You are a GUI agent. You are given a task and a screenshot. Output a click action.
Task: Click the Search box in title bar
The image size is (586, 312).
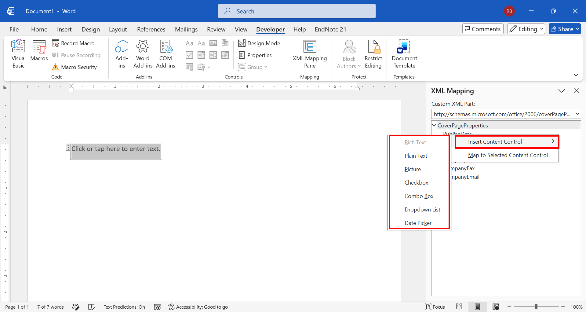(297, 11)
